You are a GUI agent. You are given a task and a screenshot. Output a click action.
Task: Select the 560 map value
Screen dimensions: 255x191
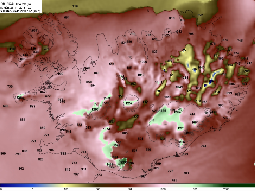pos(148,150)
